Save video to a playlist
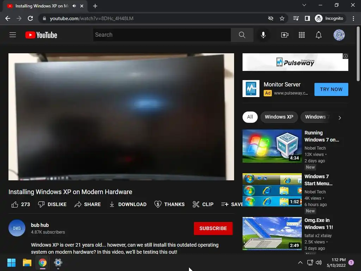 point(232,204)
